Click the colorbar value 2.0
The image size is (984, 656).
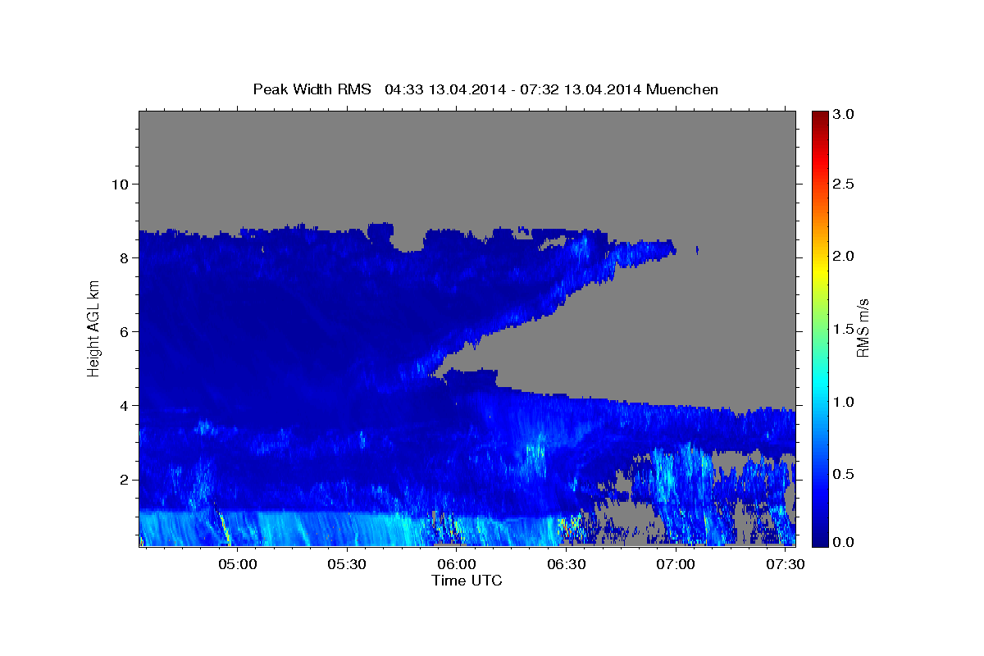844,257
